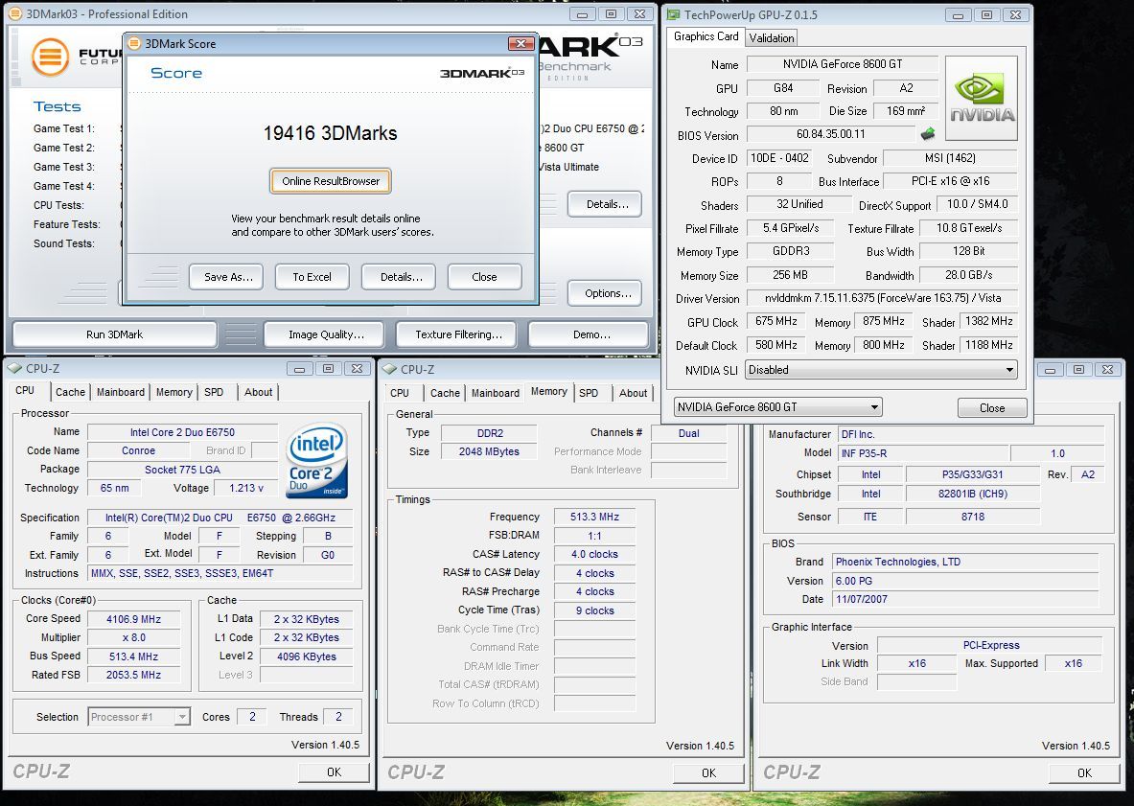
Task: Close the 3DMark Score dialog with red X
Action: 521,43
